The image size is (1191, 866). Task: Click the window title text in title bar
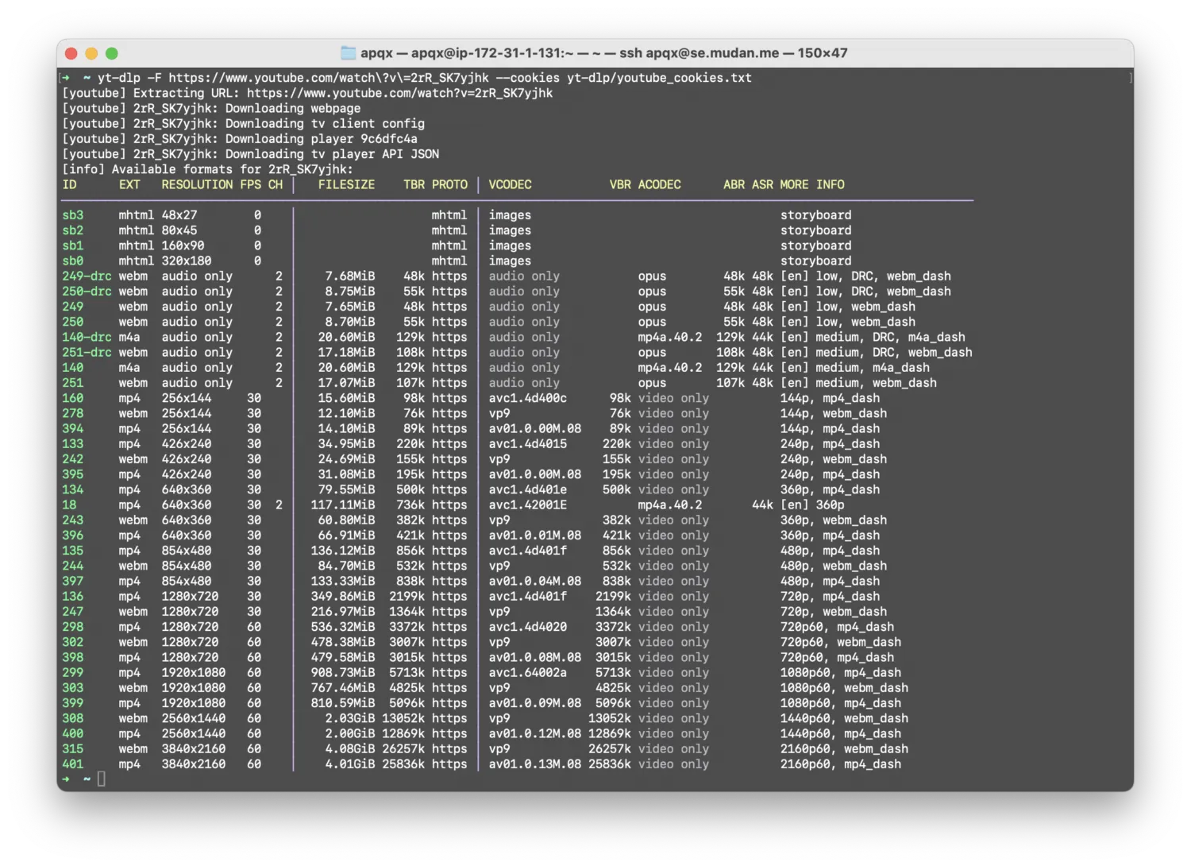[x=603, y=53]
